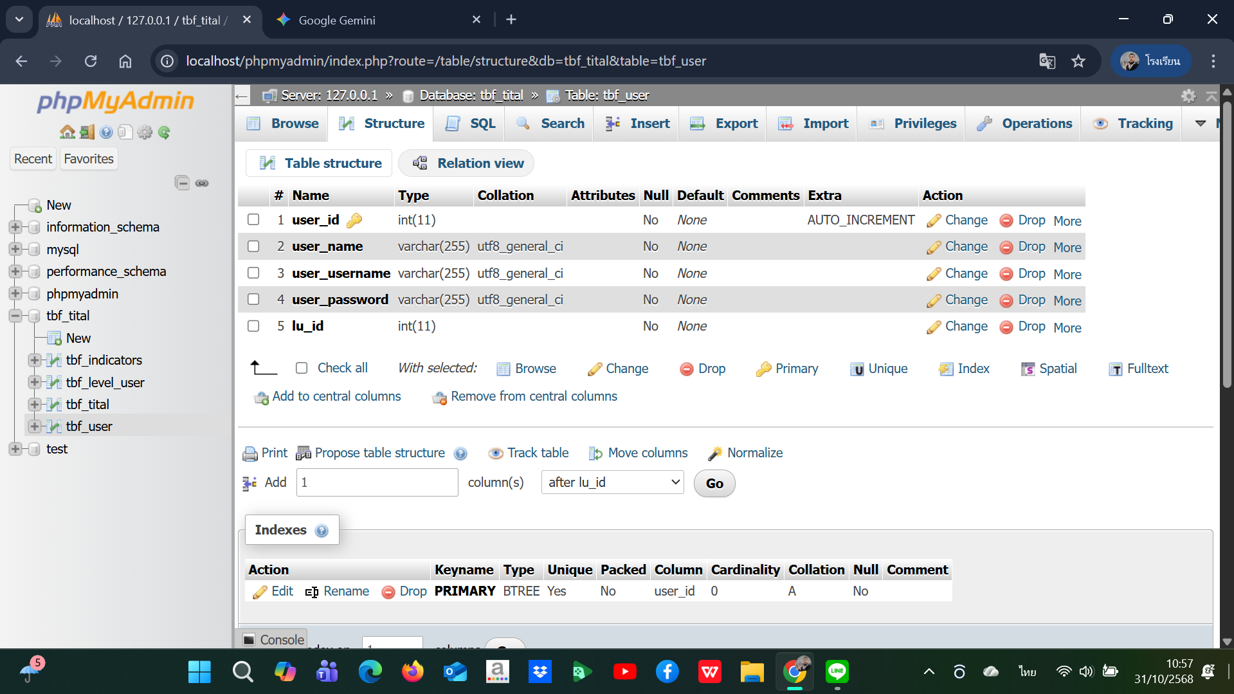Image resolution: width=1234 pixels, height=694 pixels.
Task: Click the Indexes help question mark icon
Action: (322, 531)
